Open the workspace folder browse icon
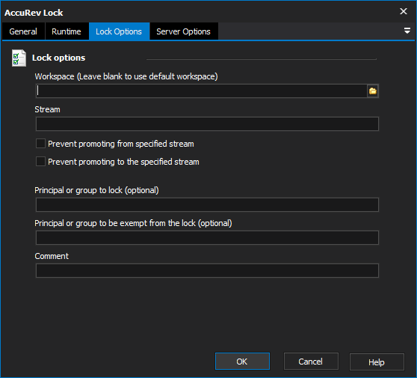This screenshot has height=378, width=417. (373, 91)
